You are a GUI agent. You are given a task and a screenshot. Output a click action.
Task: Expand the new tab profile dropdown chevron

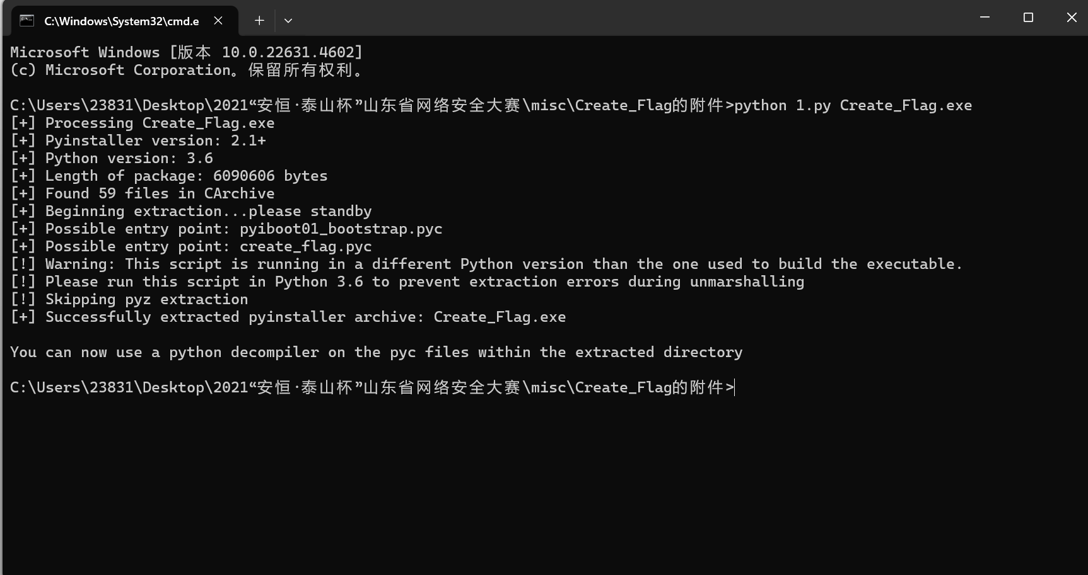point(288,21)
